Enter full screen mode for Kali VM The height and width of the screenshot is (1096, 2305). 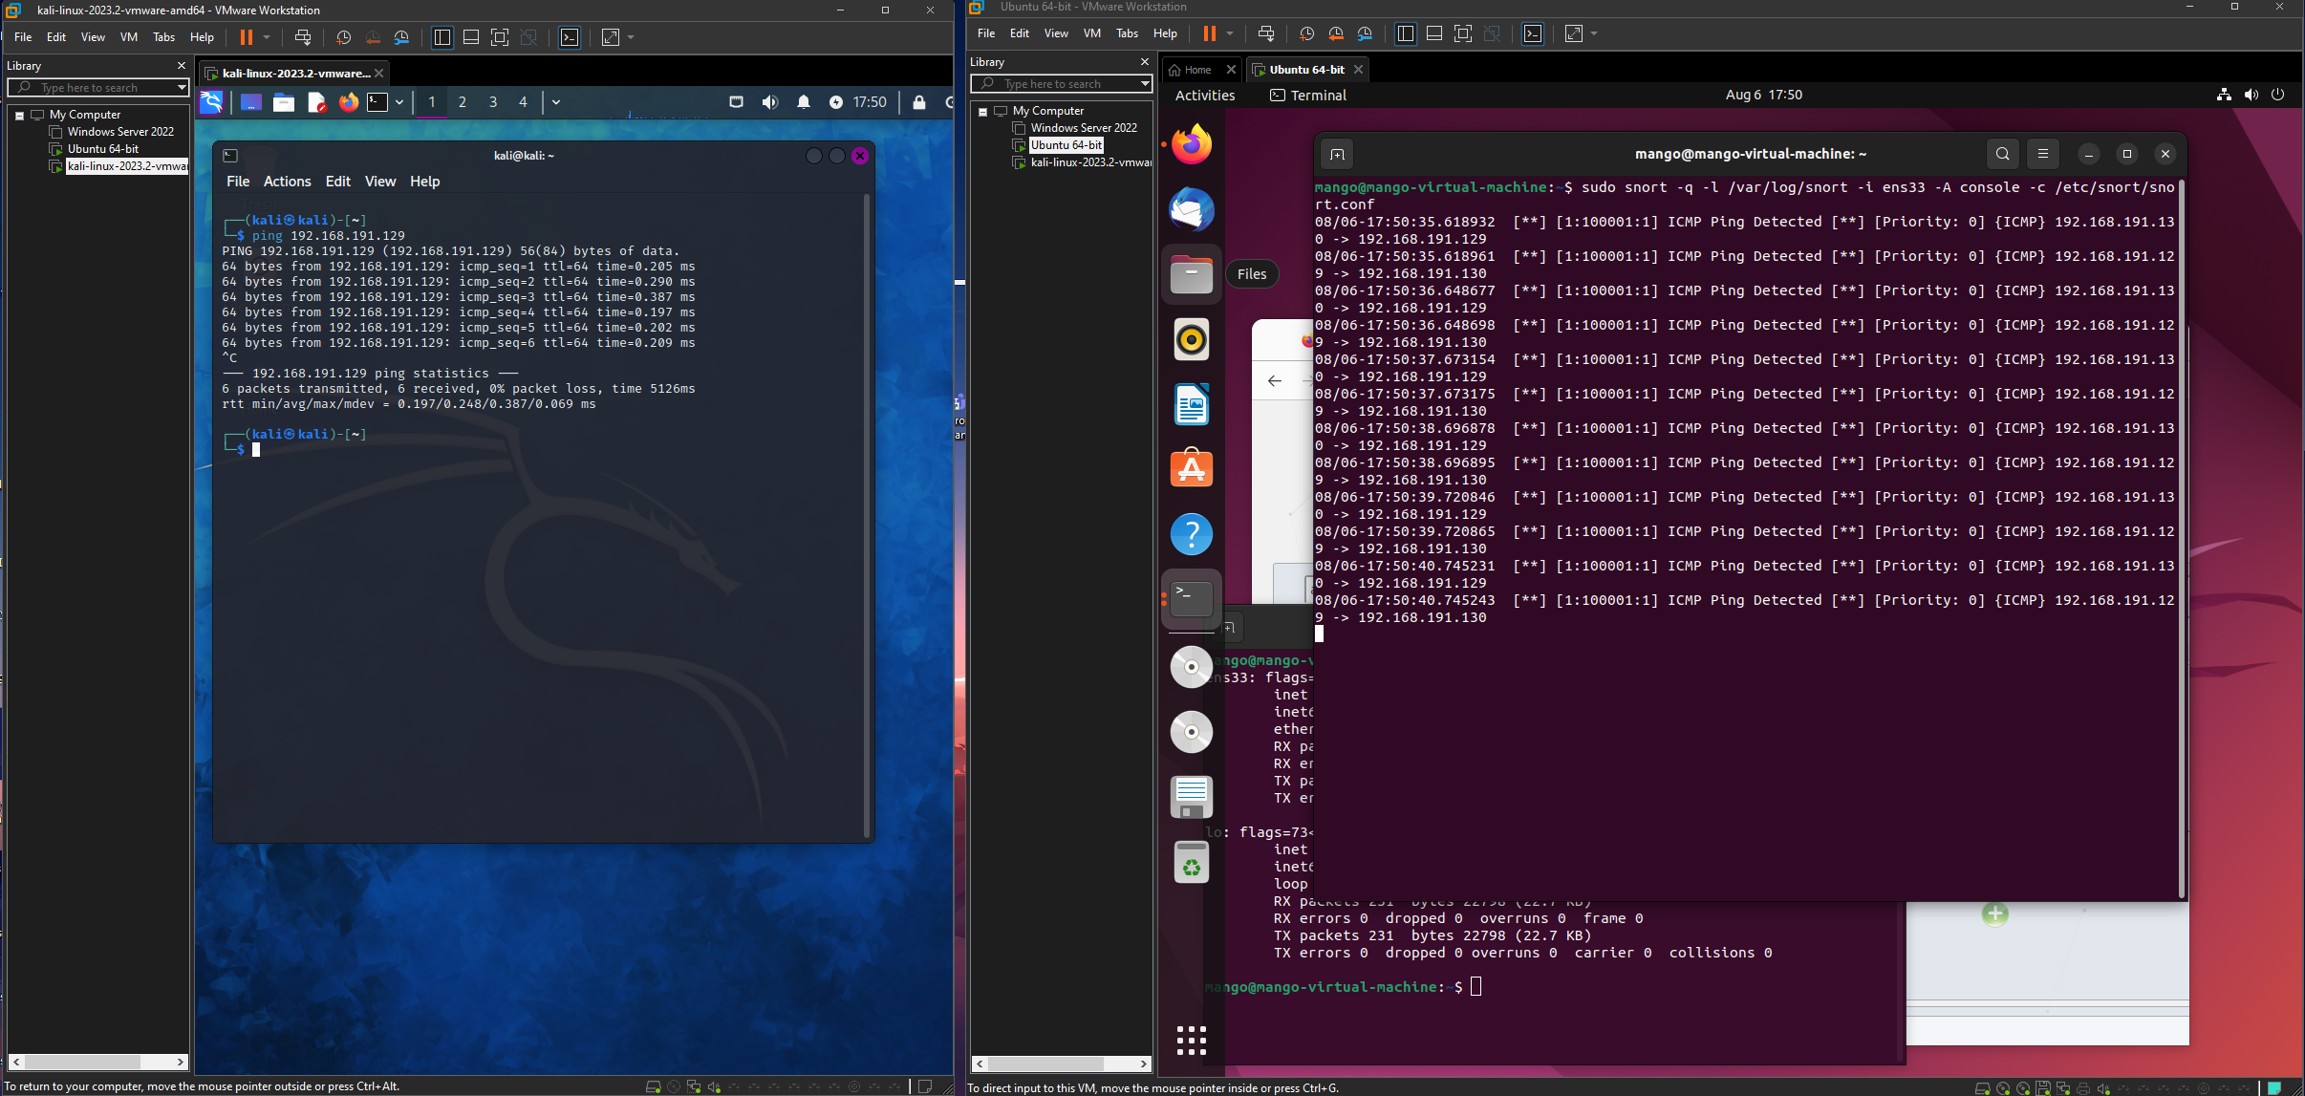pyautogui.click(x=500, y=37)
